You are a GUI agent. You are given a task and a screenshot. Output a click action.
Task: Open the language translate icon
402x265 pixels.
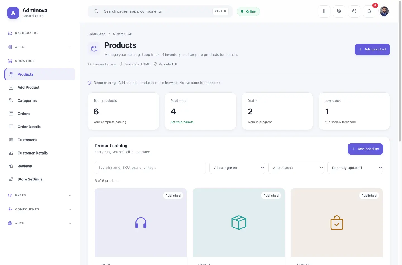[x=339, y=11]
